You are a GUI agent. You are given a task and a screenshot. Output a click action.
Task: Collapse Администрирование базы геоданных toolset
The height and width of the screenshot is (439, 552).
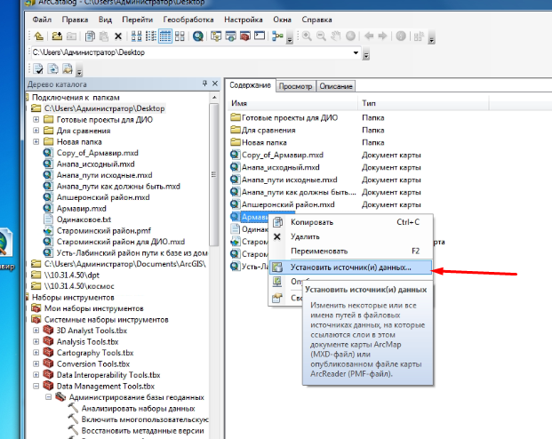click(49, 397)
